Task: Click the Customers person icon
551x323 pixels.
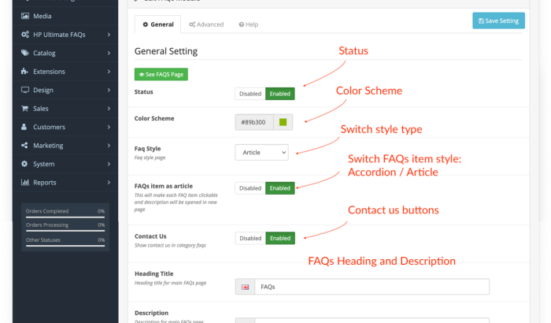Action: coord(24,127)
